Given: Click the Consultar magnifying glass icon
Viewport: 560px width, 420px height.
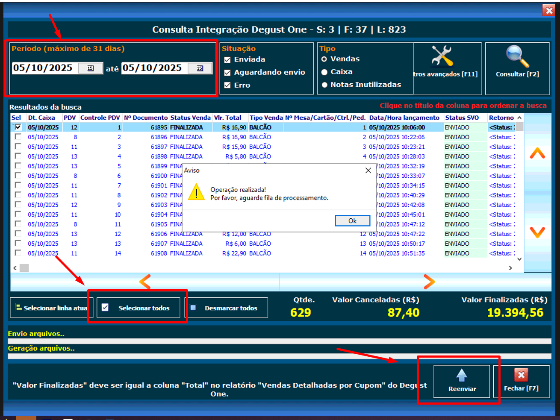Looking at the screenshot, I should click(x=517, y=56).
